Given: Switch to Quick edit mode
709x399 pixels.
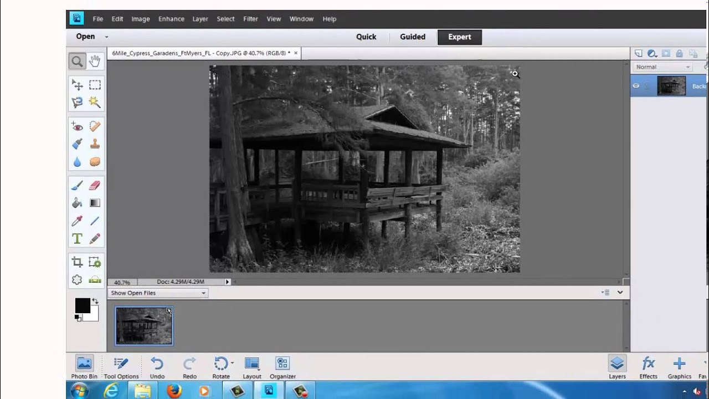Looking at the screenshot, I should (x=366, y=37).
